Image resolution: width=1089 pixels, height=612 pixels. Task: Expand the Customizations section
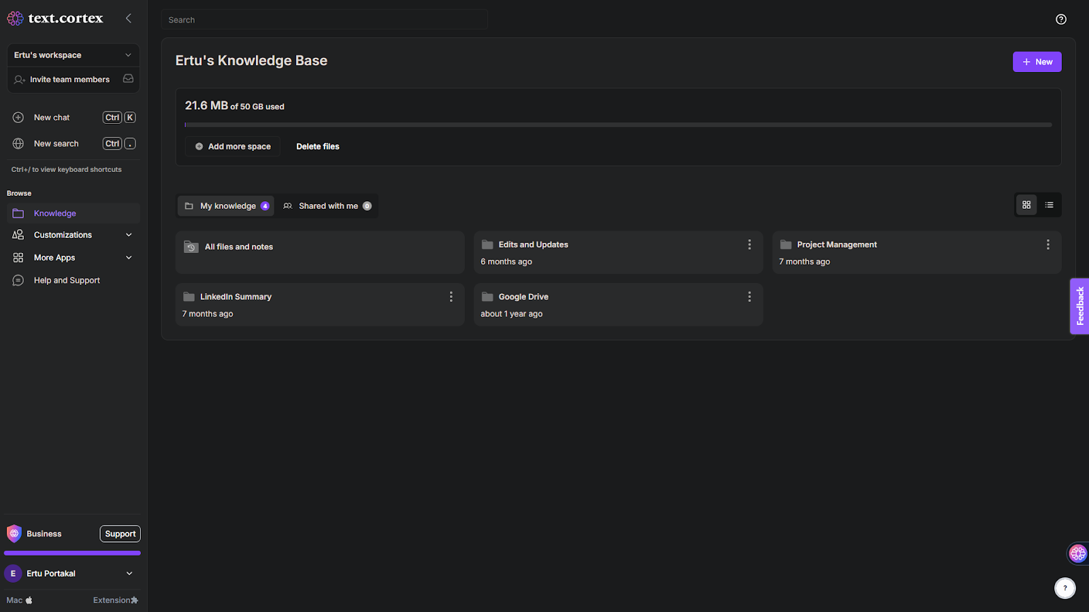pos(74,235)
